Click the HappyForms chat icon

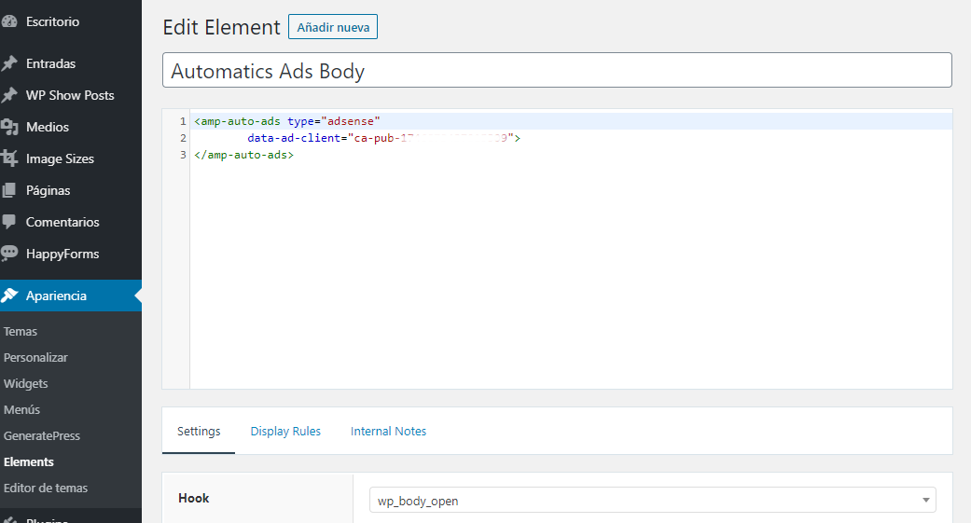point(9,254)
